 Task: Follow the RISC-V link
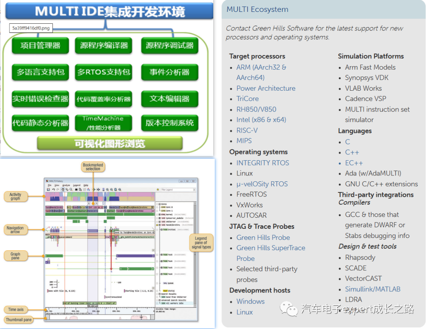pos(247,130)
